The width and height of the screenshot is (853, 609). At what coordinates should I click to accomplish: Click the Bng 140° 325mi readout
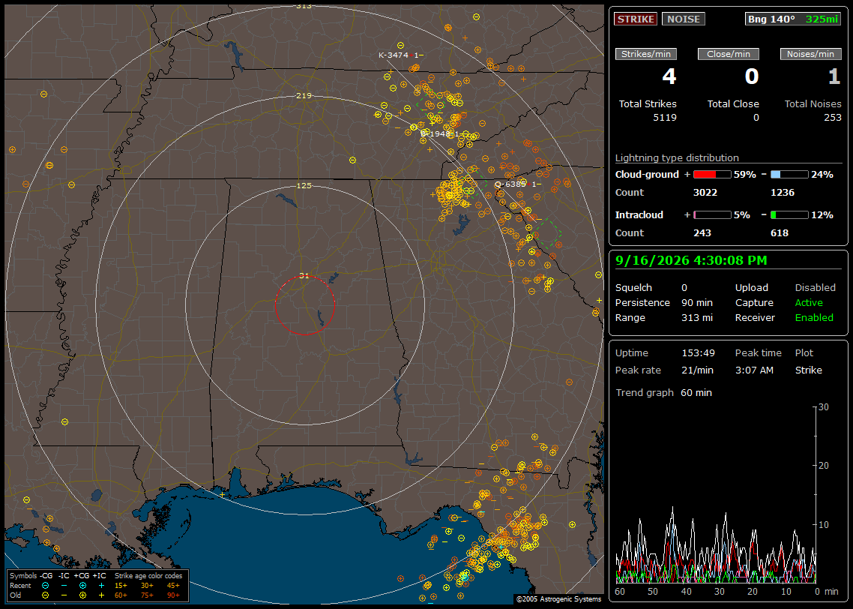(x=792, y=19)
